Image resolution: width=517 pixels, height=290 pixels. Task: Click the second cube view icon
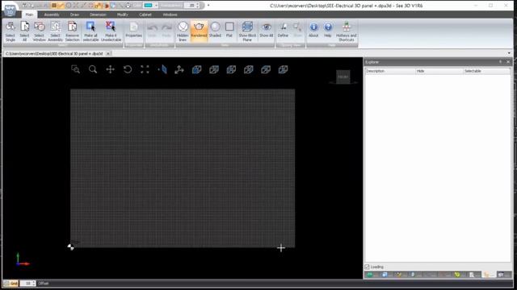(x=214, y=69)
